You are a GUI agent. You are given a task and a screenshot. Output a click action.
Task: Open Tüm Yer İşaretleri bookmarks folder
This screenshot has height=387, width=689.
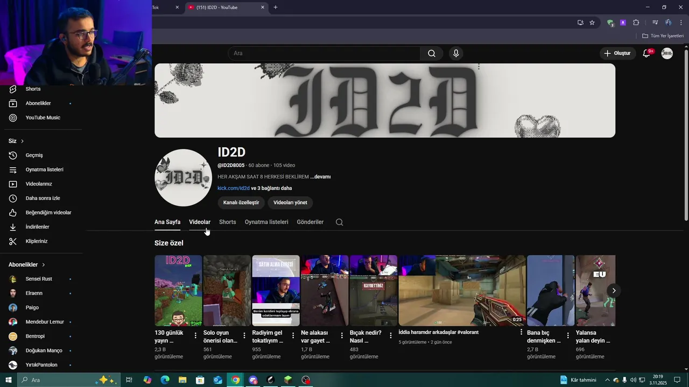(663, 36)
